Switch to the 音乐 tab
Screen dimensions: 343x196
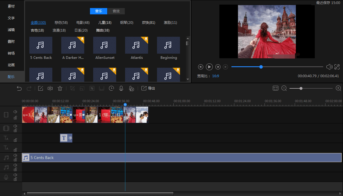click(x=99, y=11)
